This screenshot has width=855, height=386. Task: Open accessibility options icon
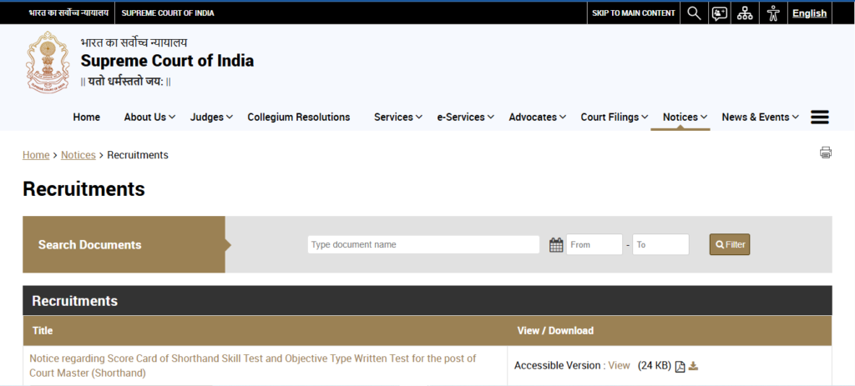[773, 13]
